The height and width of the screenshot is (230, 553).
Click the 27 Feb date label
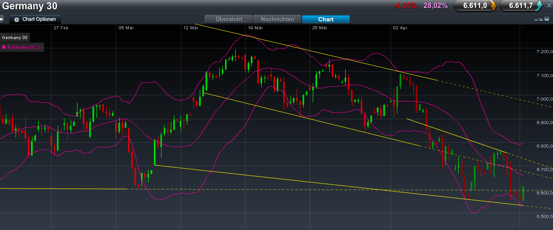(61, 27)
